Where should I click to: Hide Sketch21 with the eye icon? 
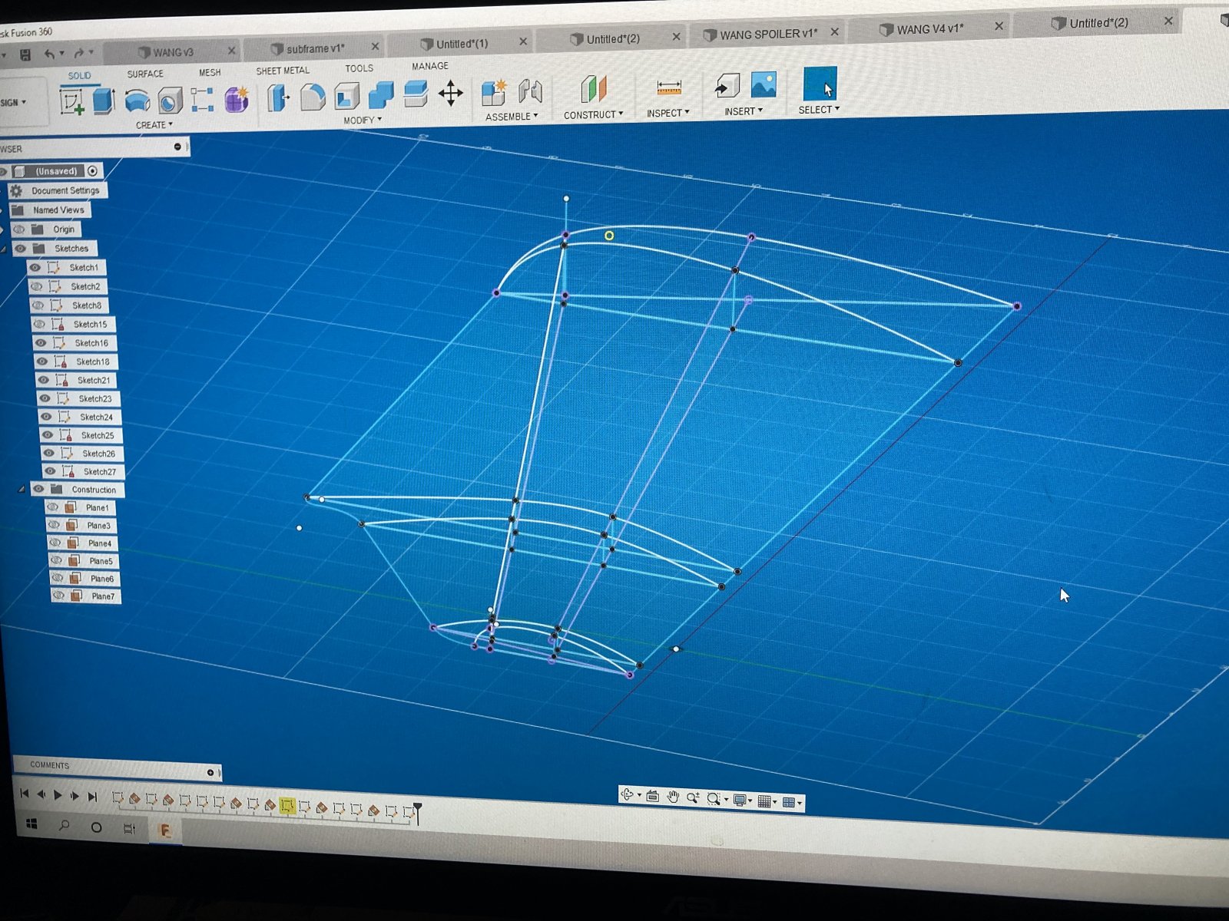43,380
